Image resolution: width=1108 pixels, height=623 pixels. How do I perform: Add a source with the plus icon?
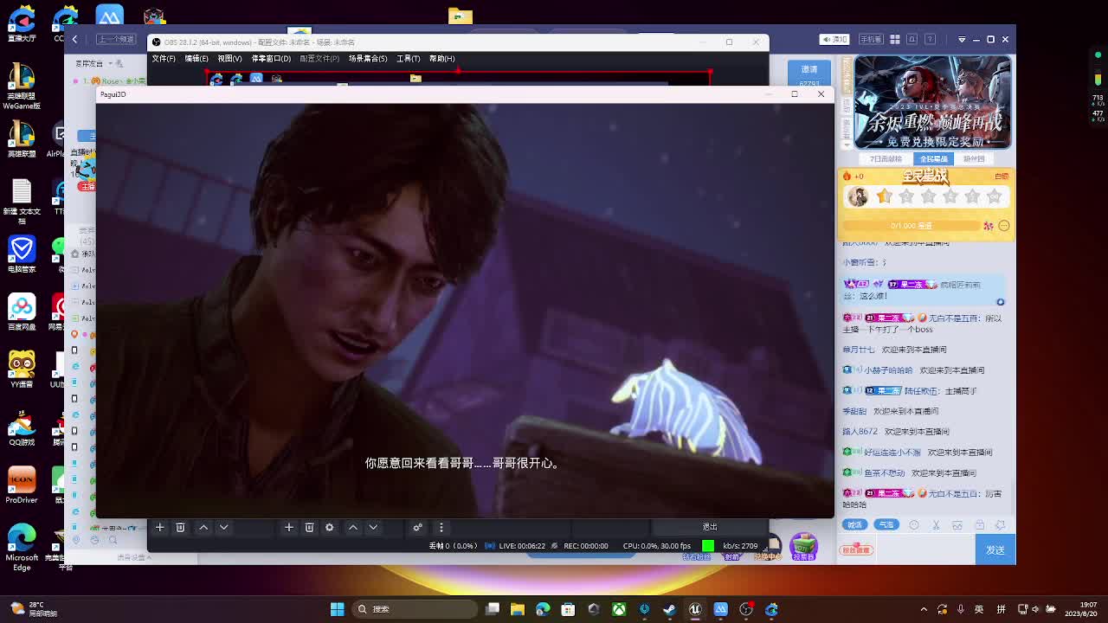click(288, 527)
